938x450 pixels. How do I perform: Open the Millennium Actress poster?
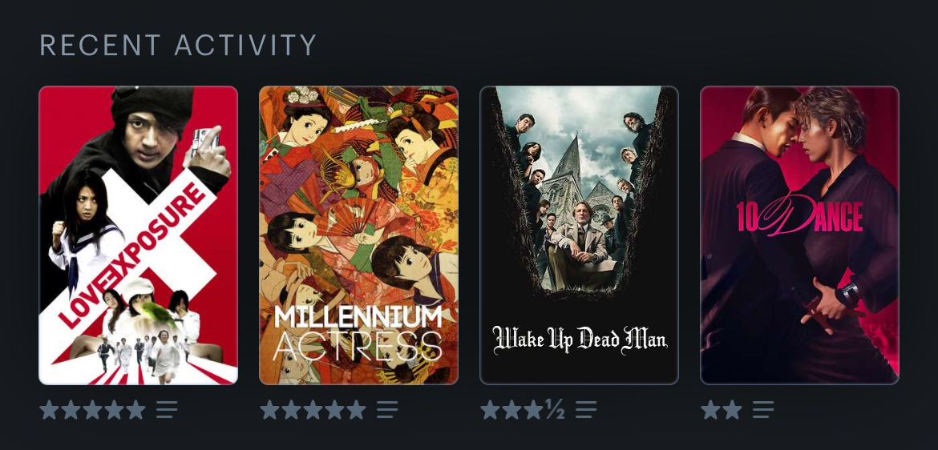click(358, 235)
